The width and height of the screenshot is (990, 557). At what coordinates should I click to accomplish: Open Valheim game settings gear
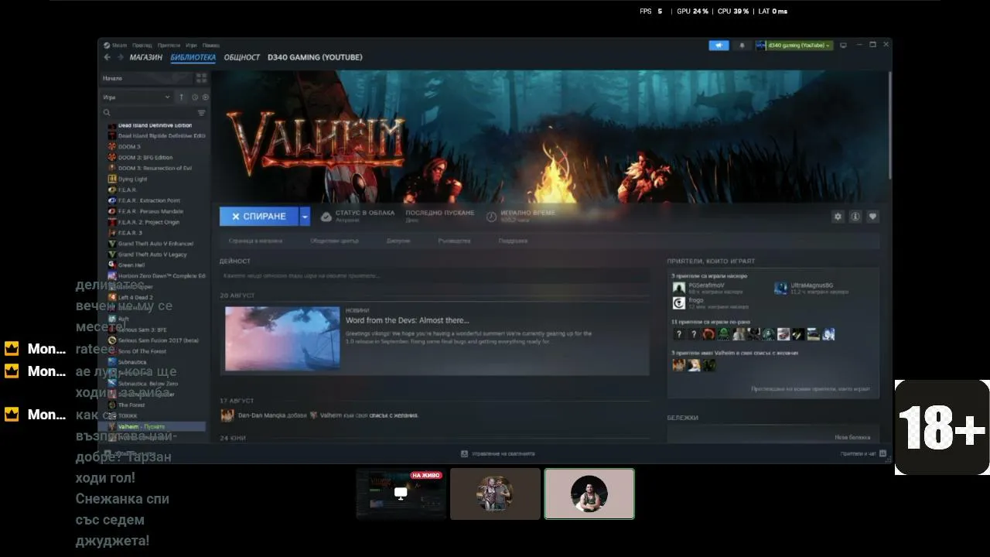tap(838, 217)
